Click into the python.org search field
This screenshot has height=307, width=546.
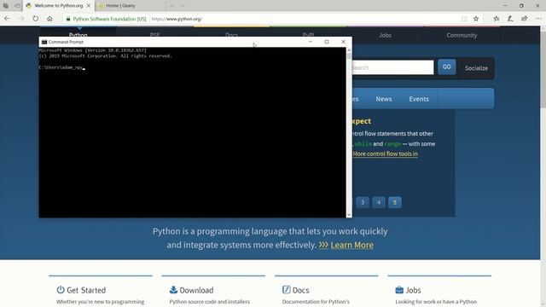pyautogui.click(x=392, y=67)
